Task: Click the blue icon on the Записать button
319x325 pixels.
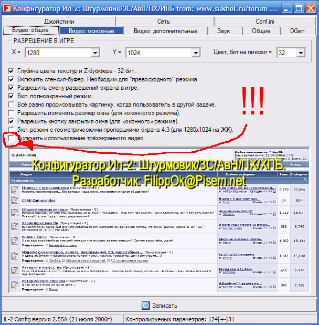Action: coord(146,305)
